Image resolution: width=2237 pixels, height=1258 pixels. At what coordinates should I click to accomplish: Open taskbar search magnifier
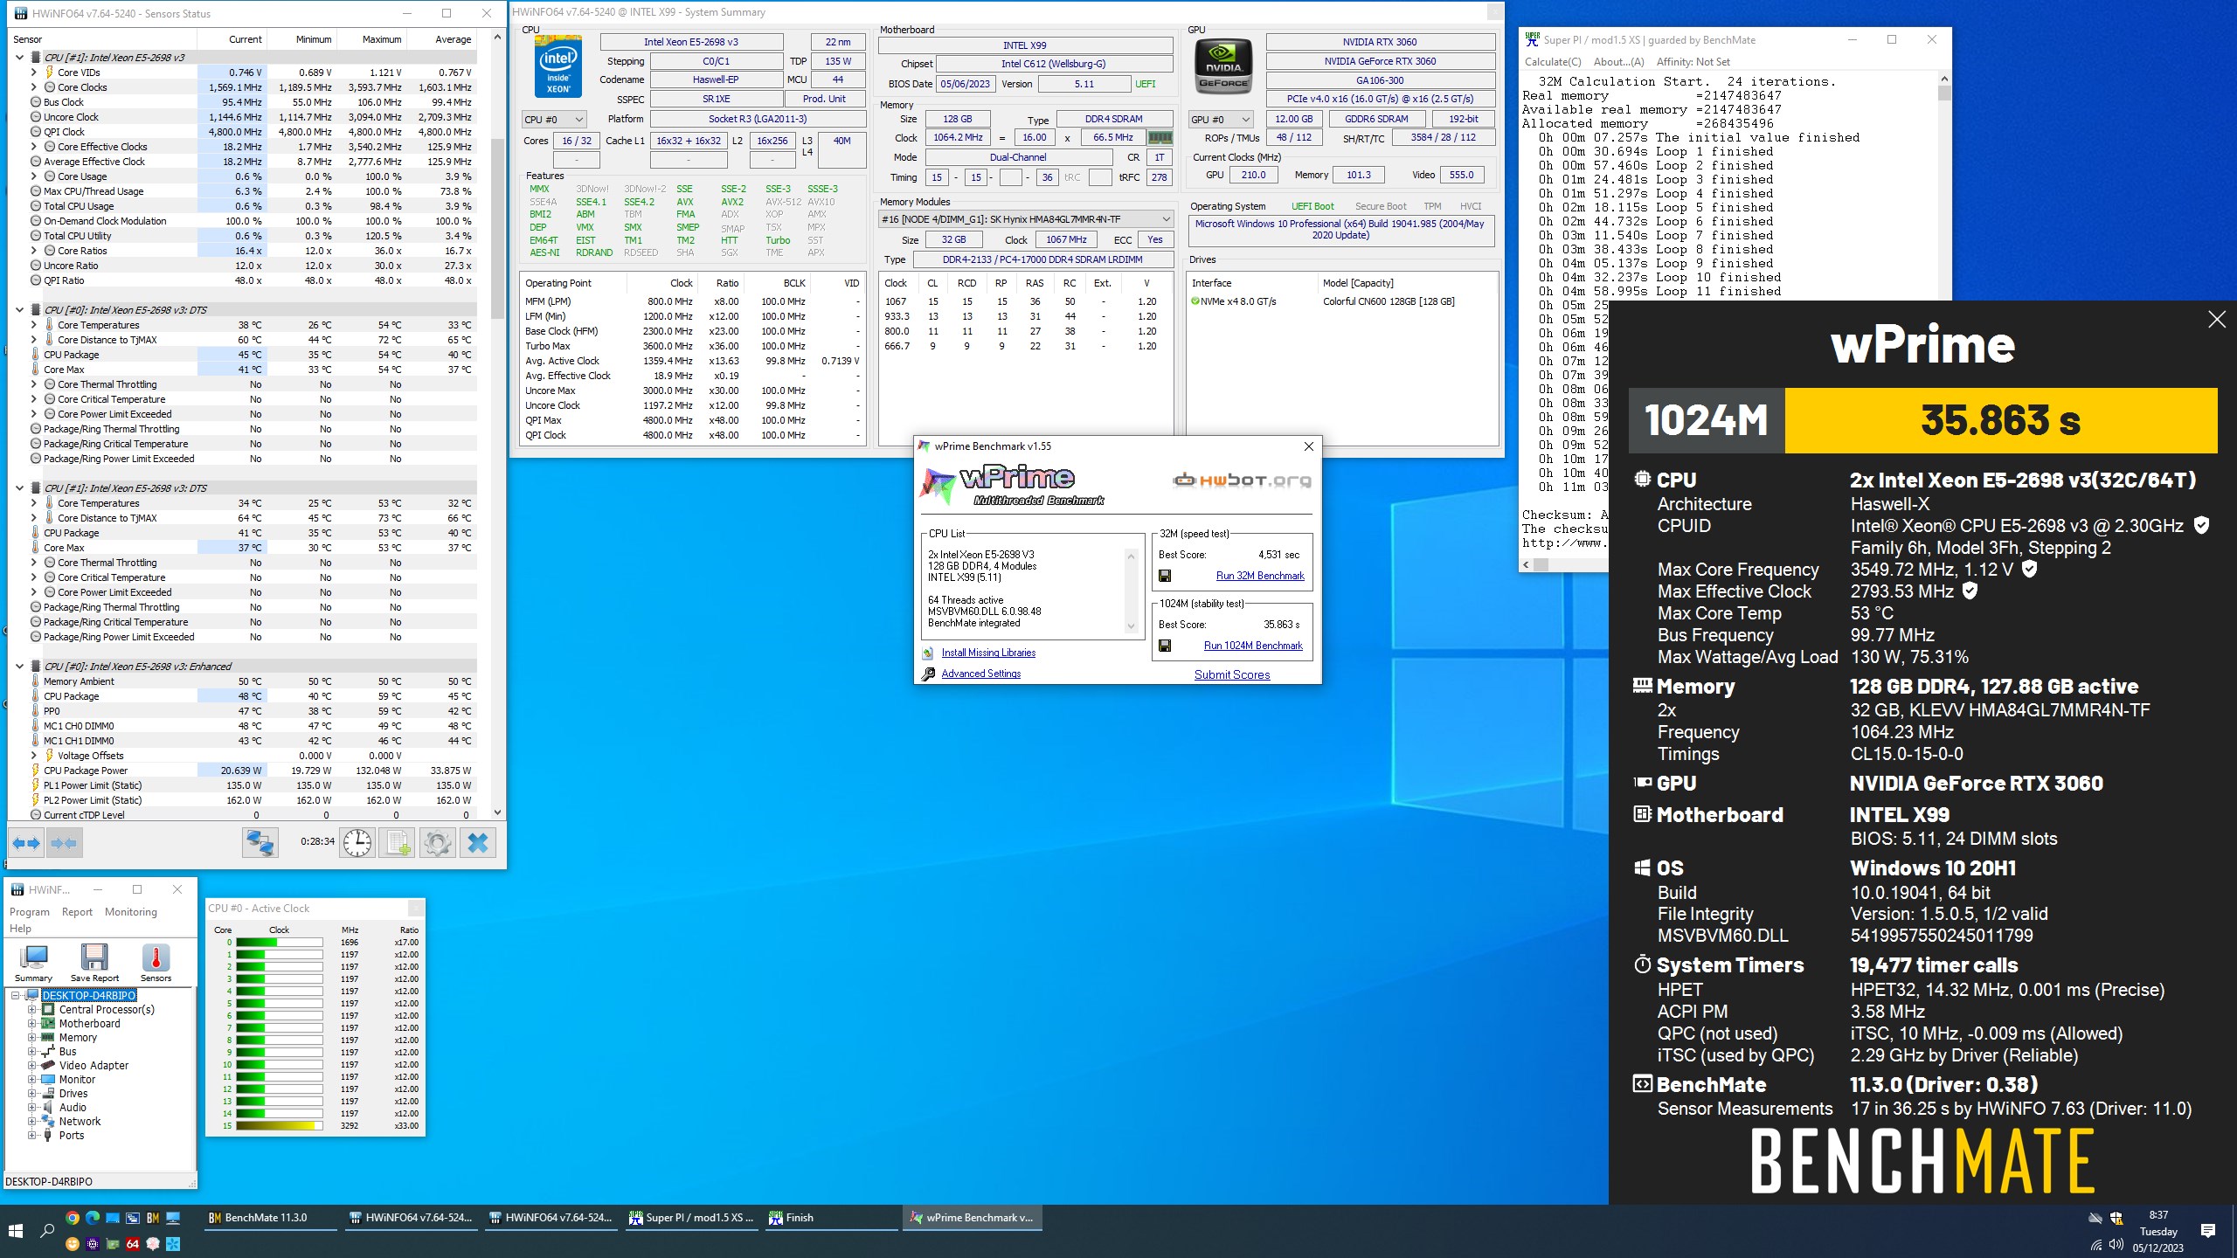[47, 1230]
